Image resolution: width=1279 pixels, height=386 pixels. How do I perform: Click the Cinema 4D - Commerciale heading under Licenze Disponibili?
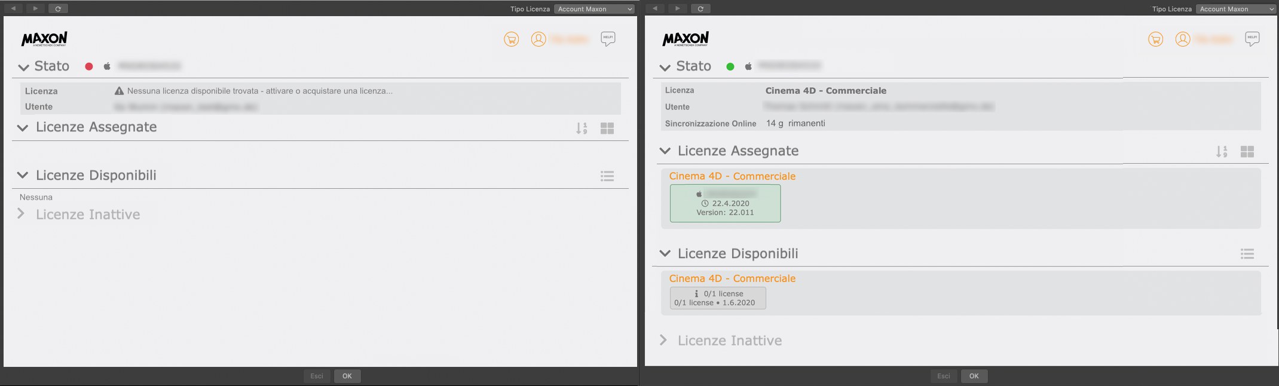click(732, 278)
